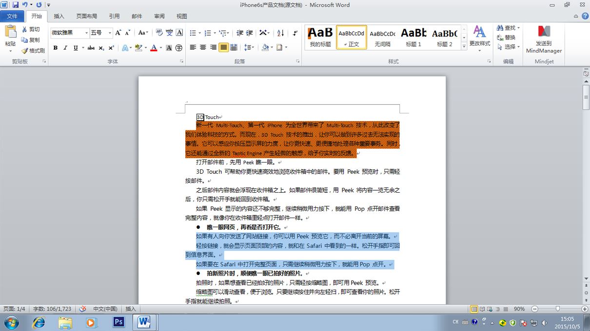Image resolution: width=590 pixels, height=331 pixels.
Task: Click the zoom in plus button
Action: click(584, 309)
